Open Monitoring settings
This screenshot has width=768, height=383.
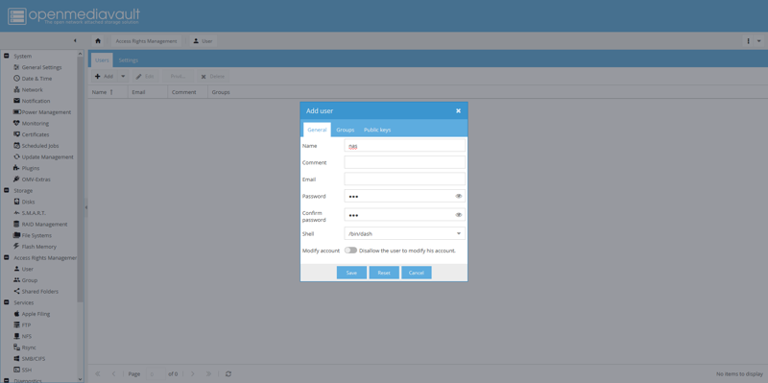[31, 124]
